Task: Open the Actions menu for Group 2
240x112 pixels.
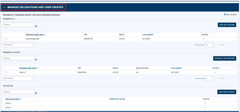Action: coord(205,107)
